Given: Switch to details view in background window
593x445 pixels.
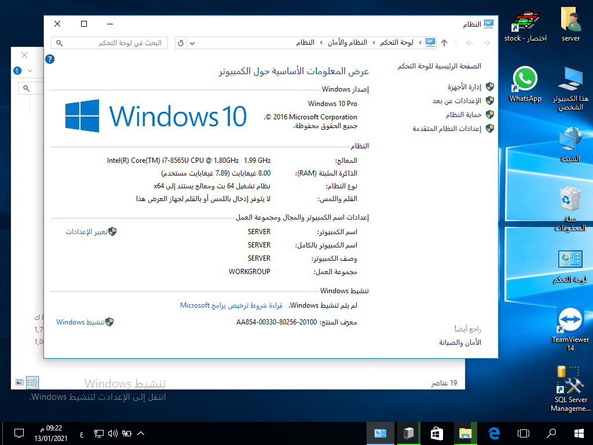Looking at the screenshot, I should 32,382.
